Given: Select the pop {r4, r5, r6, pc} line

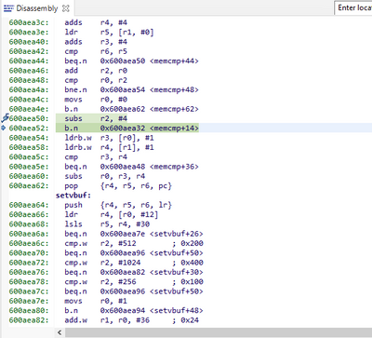Looking at the screenshot, I should (118, 186).
